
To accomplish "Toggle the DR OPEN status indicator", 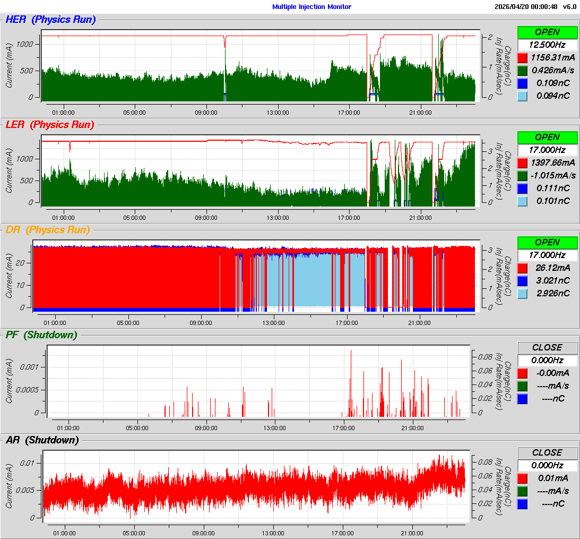I will (547, 242).
